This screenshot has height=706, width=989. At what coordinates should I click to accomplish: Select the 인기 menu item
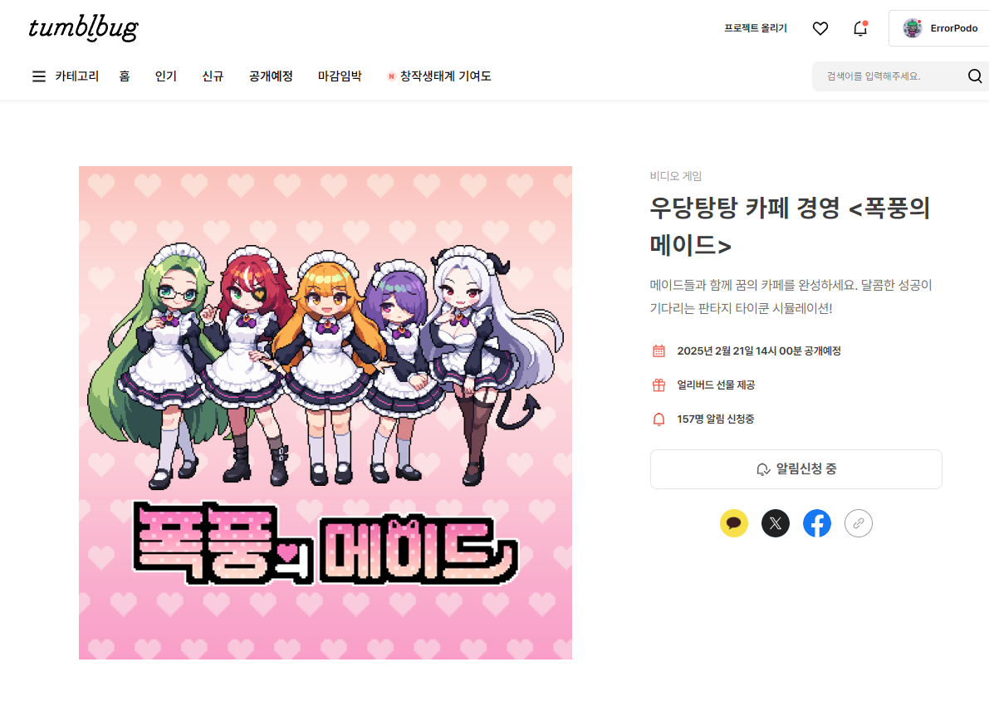pos(166,76)
